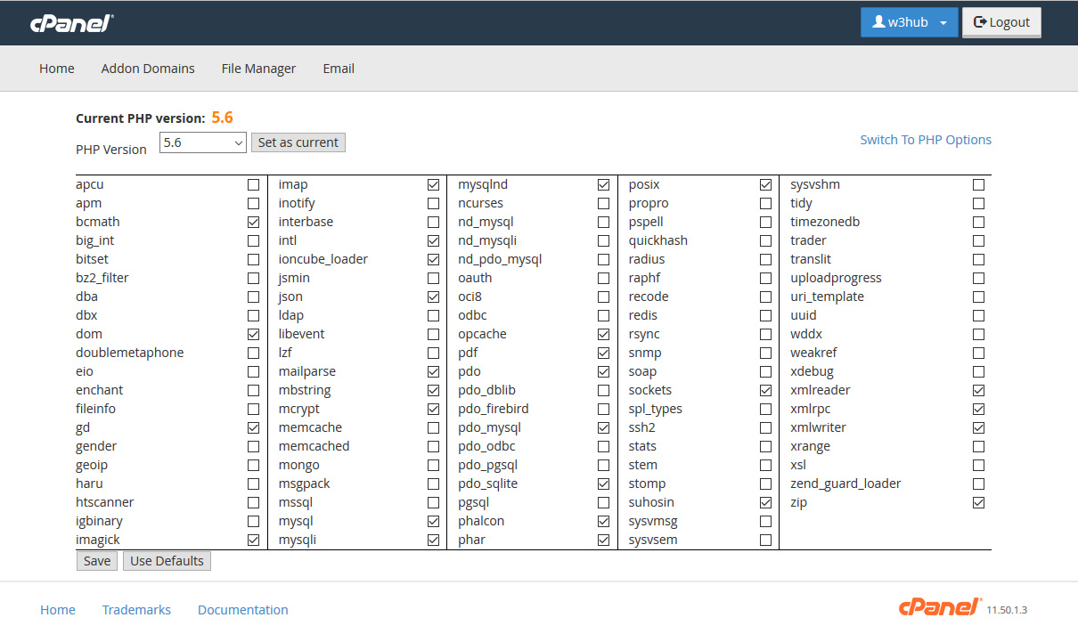Click the 'quickhash' extension label

pos(658,240)
